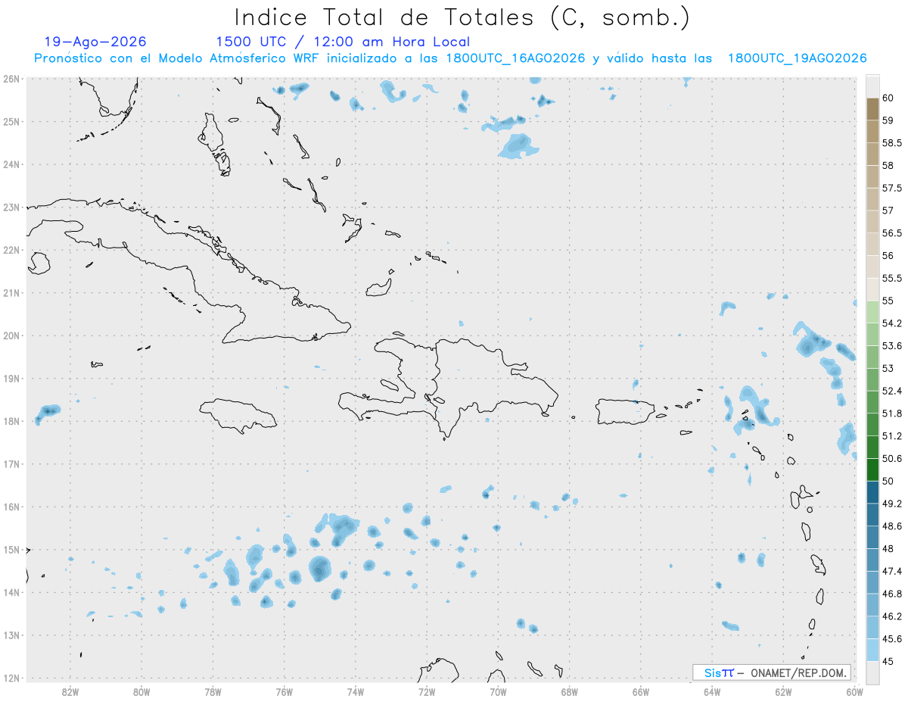Click longitude label '78W'
Image resolution: width=908 pixels, height=702 pixels.
click(213, 691)
